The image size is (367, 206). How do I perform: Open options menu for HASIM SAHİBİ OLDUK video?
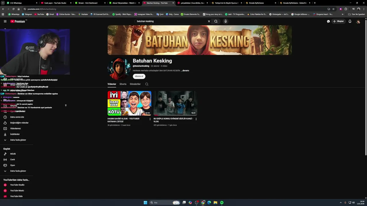click(x=150, y=119)
